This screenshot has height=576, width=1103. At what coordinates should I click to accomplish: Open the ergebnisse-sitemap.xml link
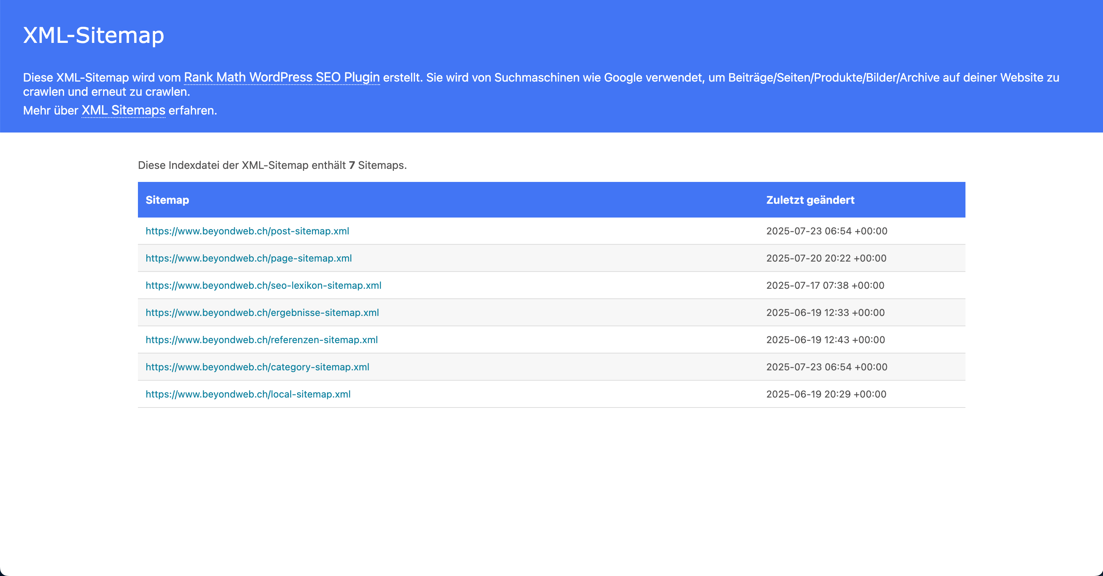click(x=262, y=313)
